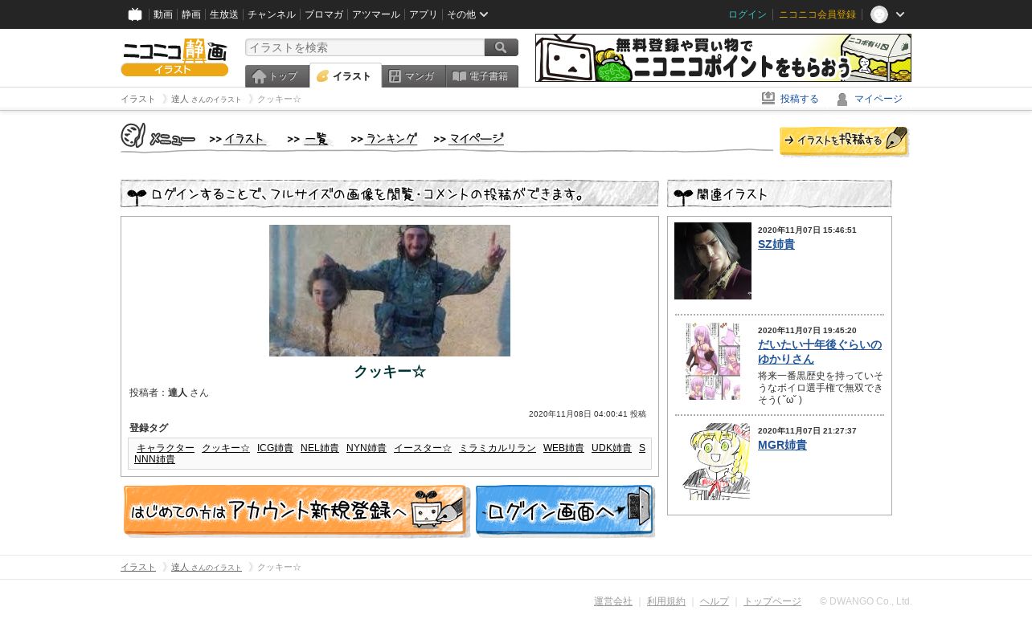
Task: Select the NEL姉貴 tag
Action: [320, 448]
